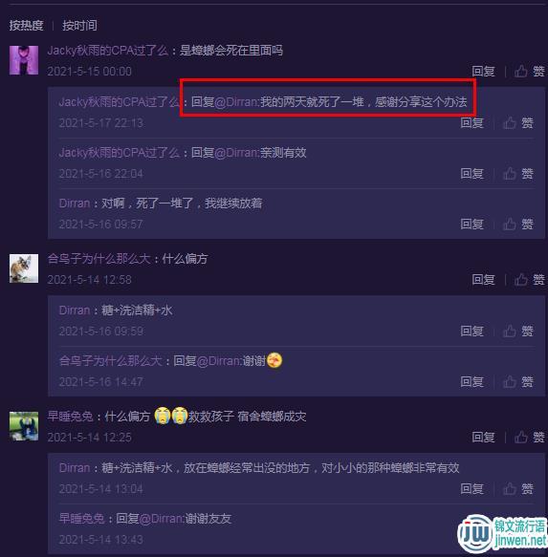View the cat avatar of 合鸟子为什么那么大

click(24, 268)
